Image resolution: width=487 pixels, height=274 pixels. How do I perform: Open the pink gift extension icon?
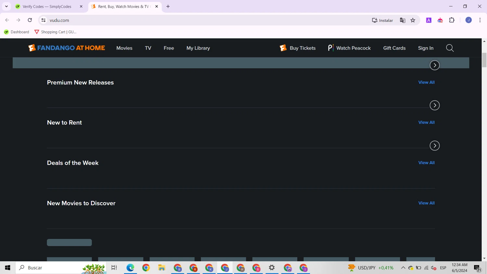(440, 20)
